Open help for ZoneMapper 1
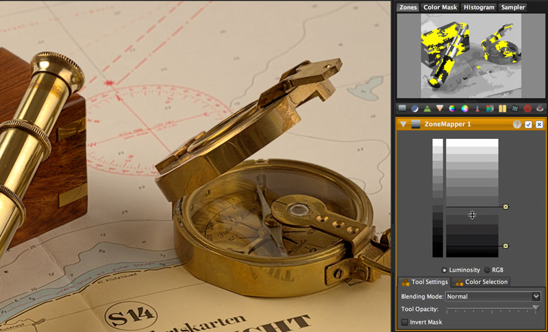 [x=517, y=125]
